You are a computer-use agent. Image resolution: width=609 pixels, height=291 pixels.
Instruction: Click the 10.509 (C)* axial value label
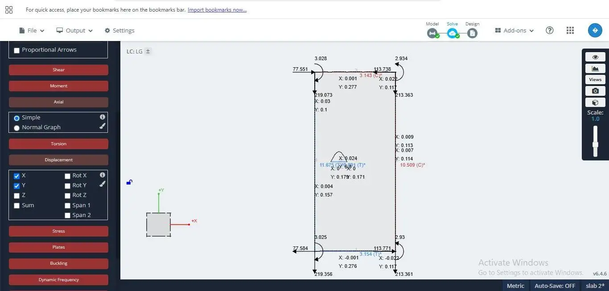[x=412, y=165]
